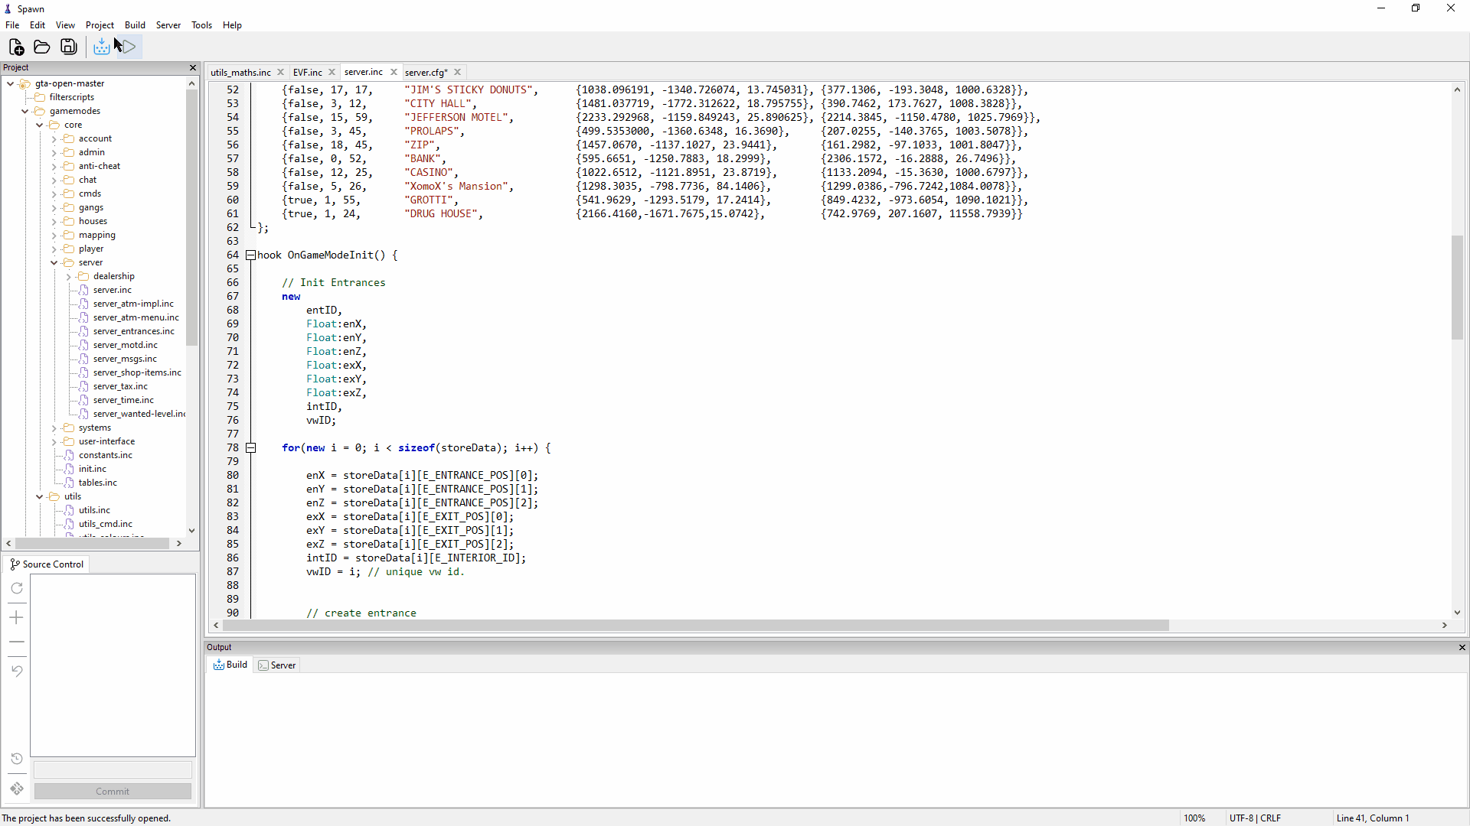Viewport: 1470px width, 826px height.
Task: Click the 100% zoom indicator
Action: click(1194, 818)
